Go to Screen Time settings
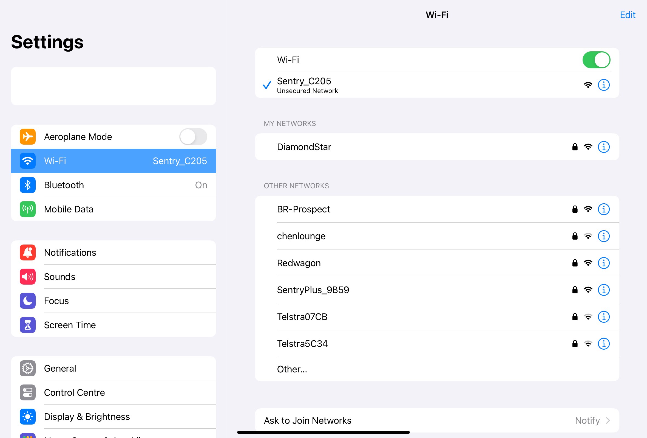Viewport: 647px width, 438px height. (113, 325)
